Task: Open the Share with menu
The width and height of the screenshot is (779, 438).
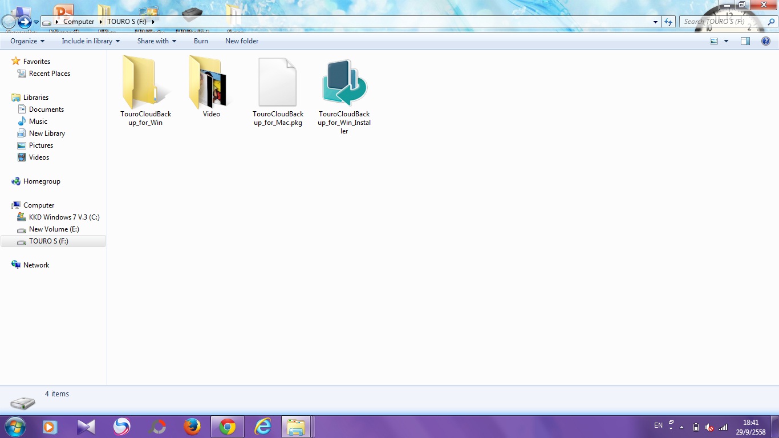Action: [x=157, y=41]
